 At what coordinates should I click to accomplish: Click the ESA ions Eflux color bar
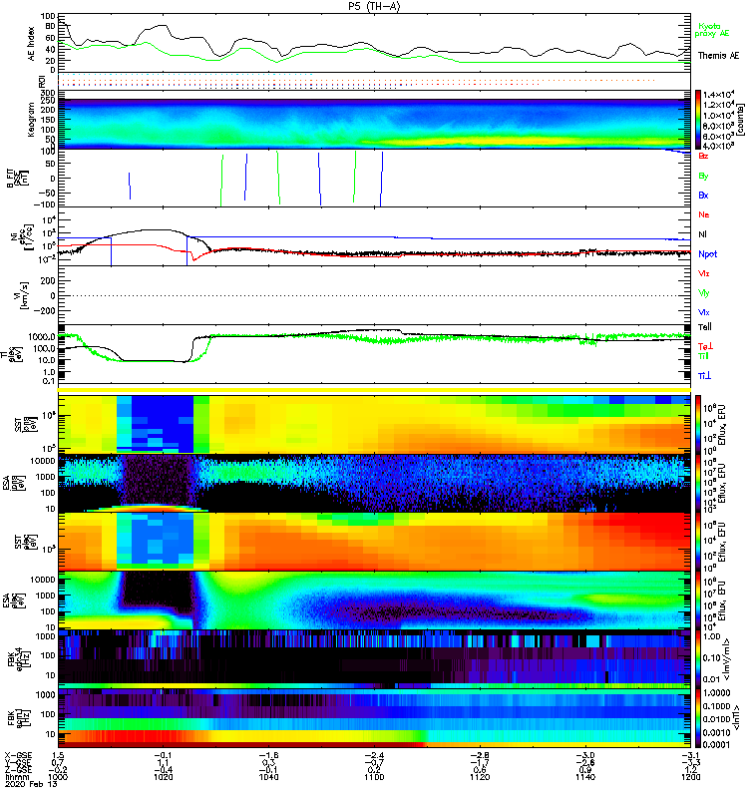697,484
